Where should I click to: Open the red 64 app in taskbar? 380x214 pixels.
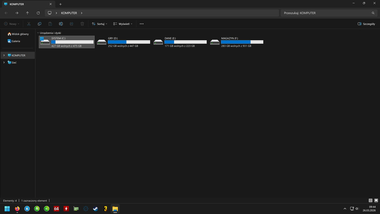pos(56,209)
